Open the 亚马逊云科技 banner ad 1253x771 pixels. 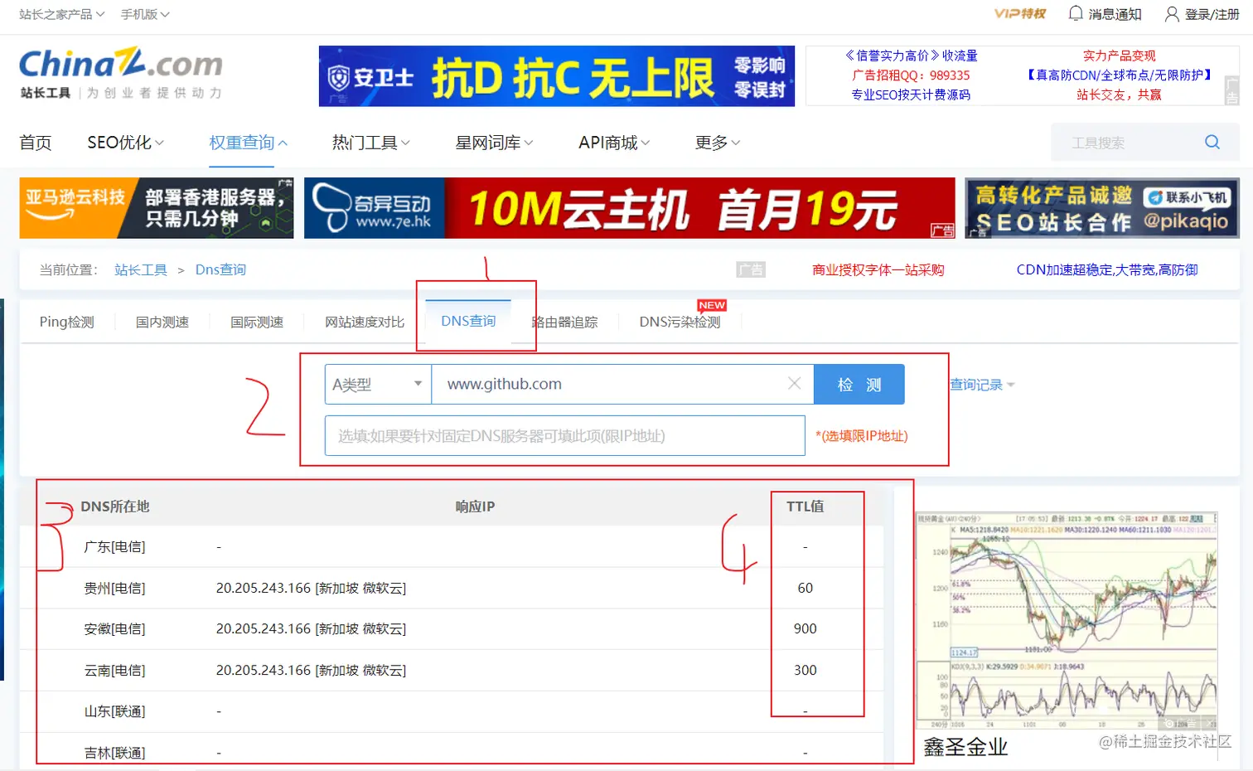pos(157,208)
